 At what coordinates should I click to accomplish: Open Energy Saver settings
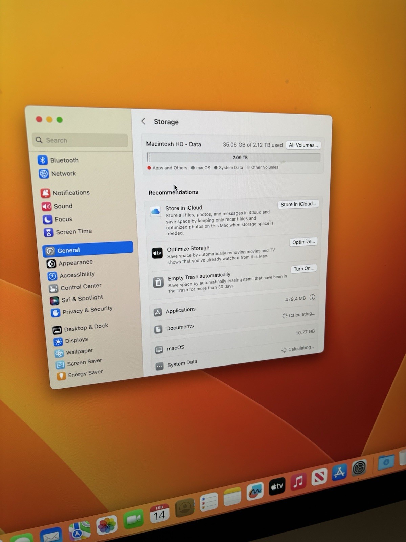tap(81, 374)
